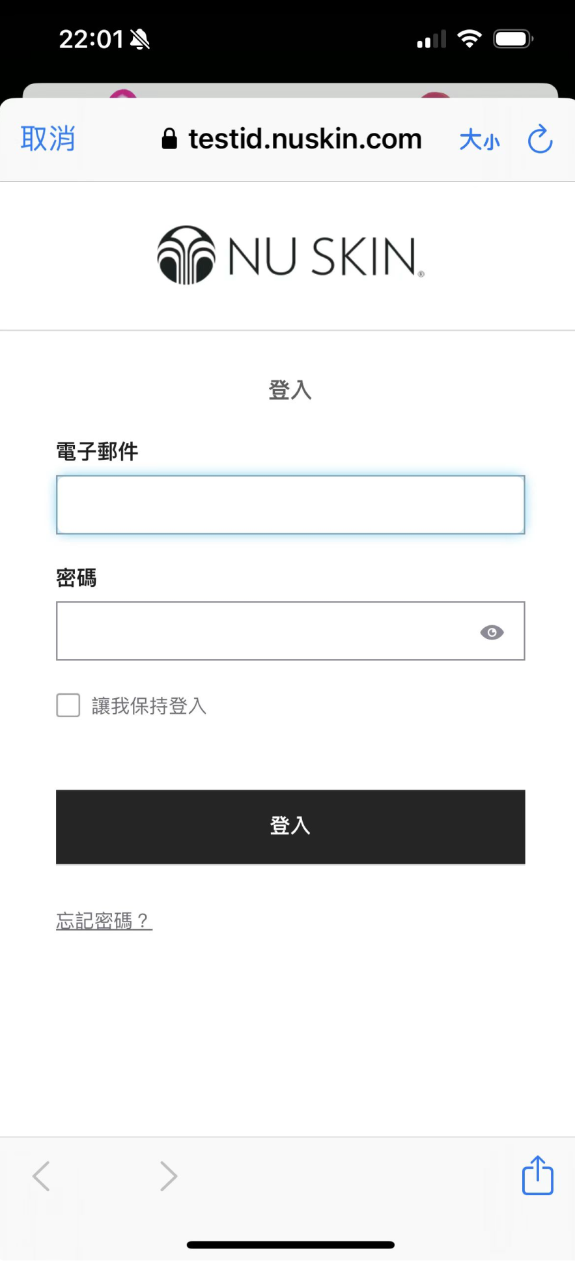Tap the 讓我保持登入 label text

tap(149, 706)
